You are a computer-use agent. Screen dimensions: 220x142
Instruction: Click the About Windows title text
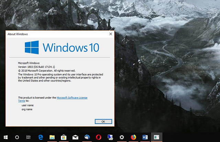(18, 34)
